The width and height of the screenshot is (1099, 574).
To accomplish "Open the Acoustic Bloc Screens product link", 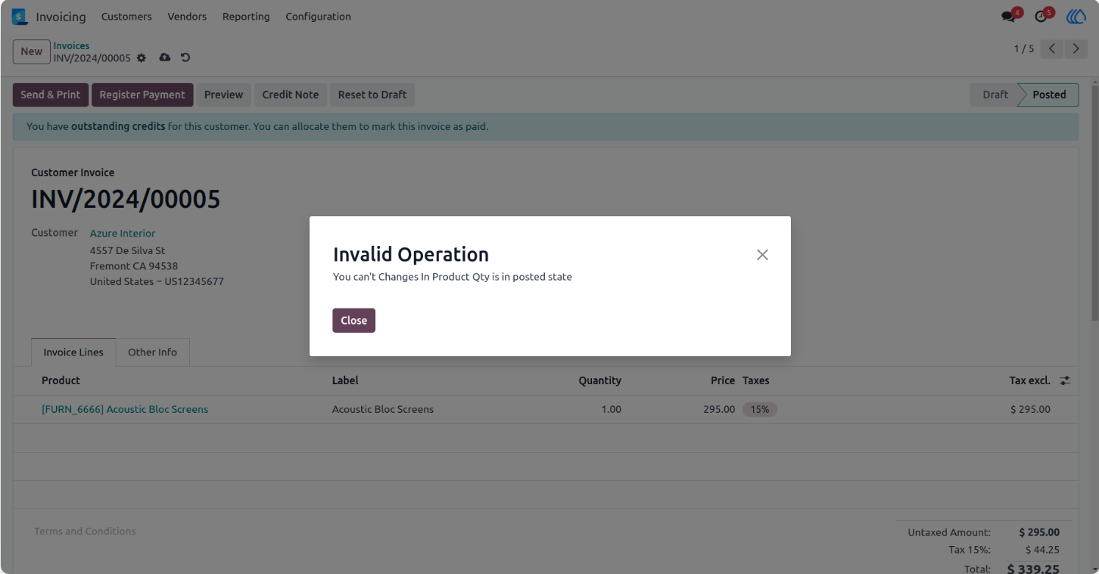I will click(125, 409).
